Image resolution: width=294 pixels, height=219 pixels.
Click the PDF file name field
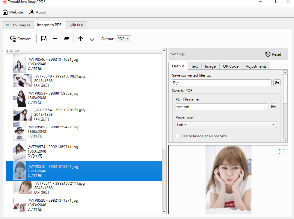(x=222, y=107)
